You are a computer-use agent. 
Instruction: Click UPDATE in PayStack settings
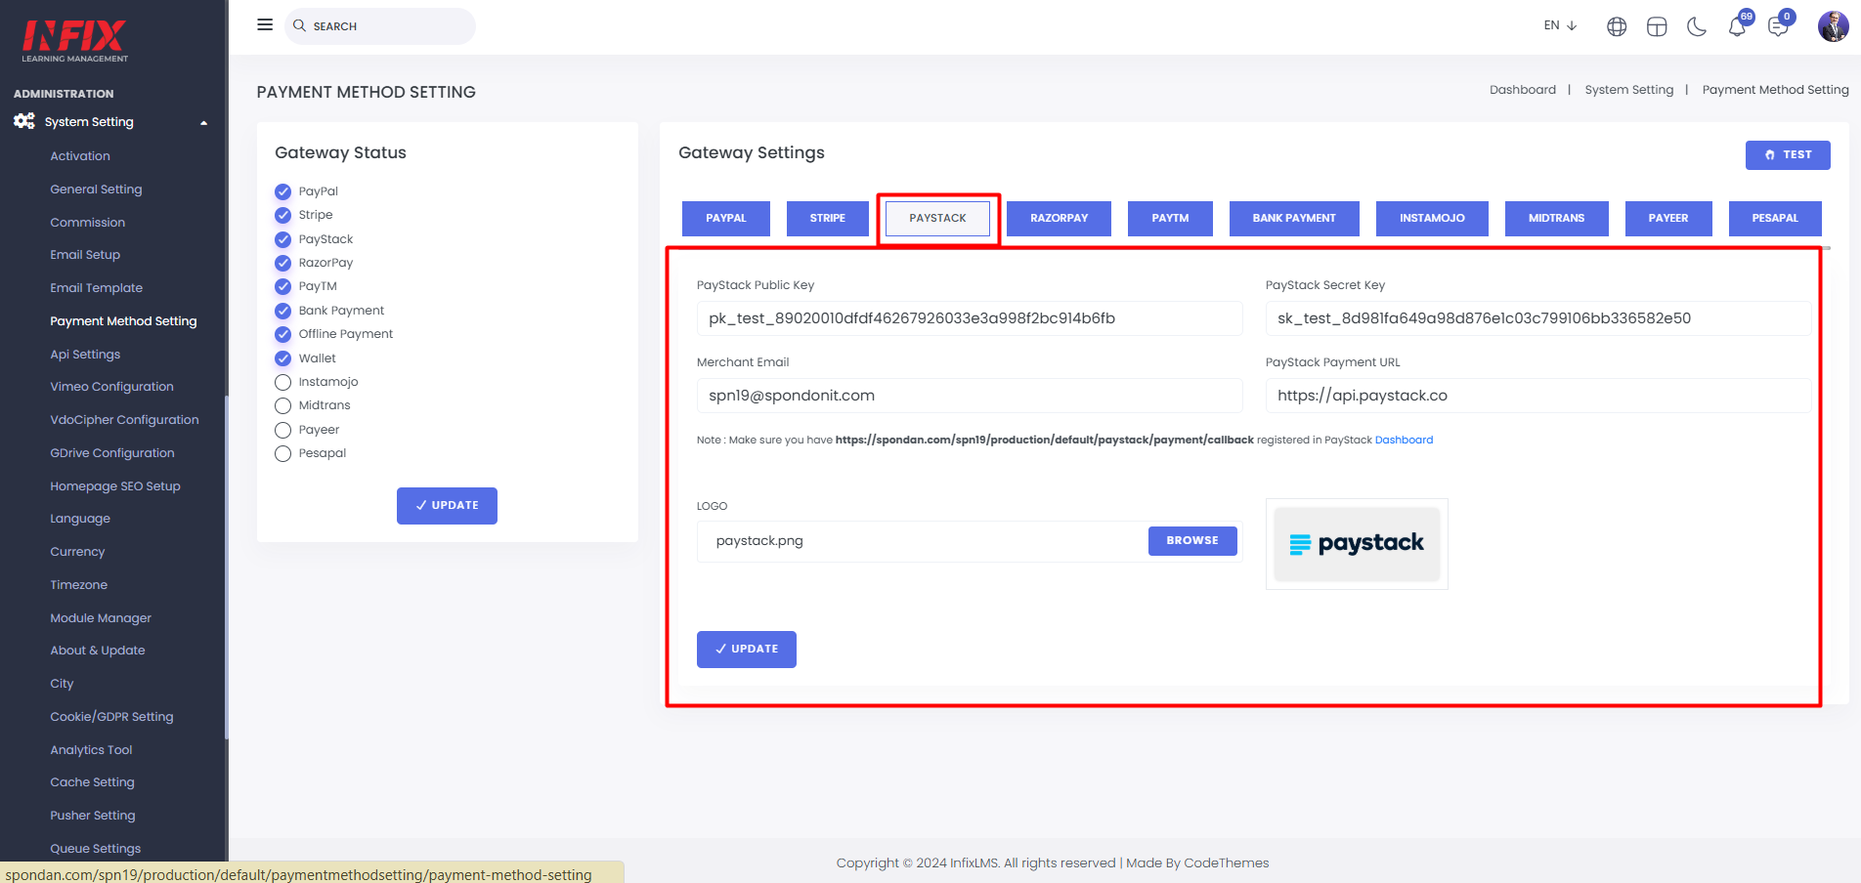747,649
